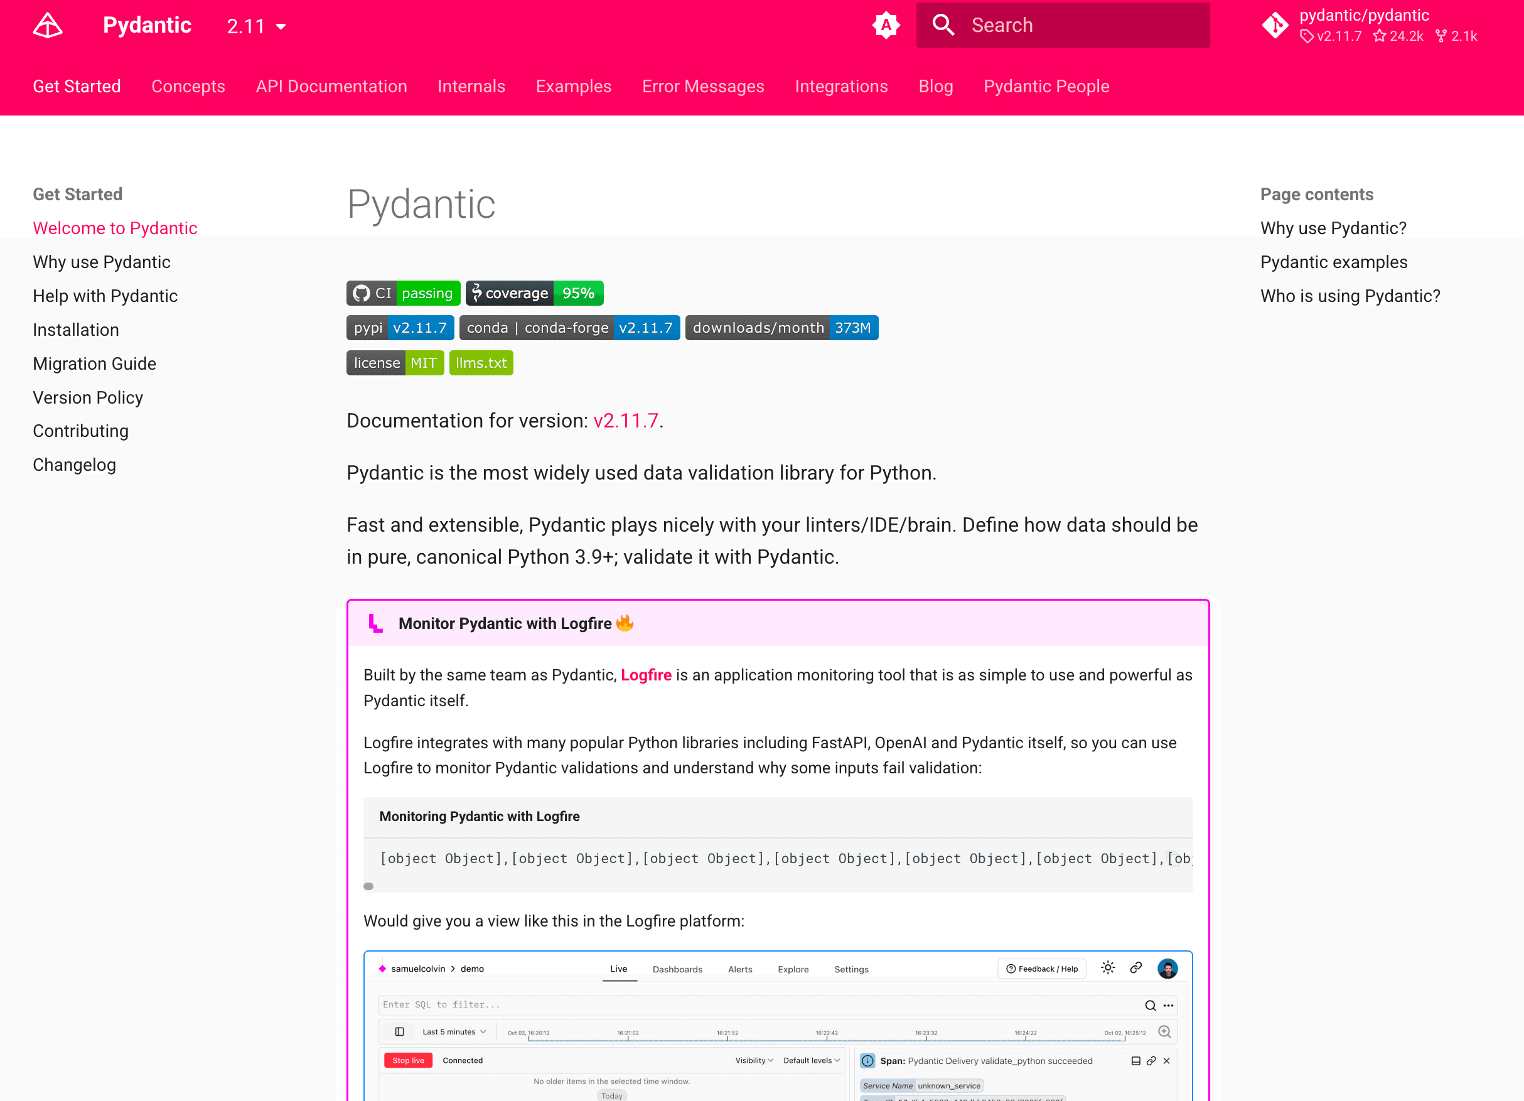
Task: Open the Contributing page
Action: tap(80, 431)
